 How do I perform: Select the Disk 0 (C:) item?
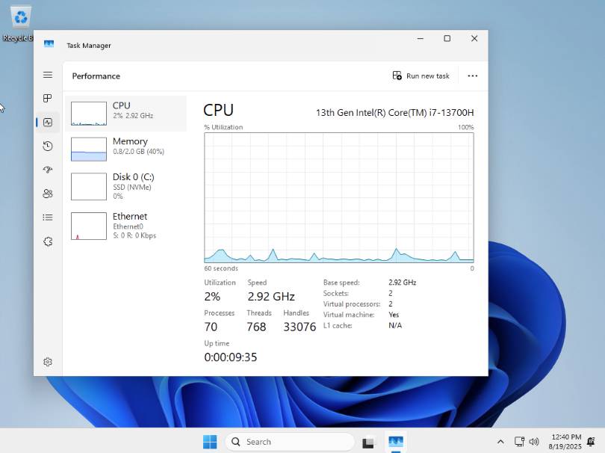coord(125,186)
